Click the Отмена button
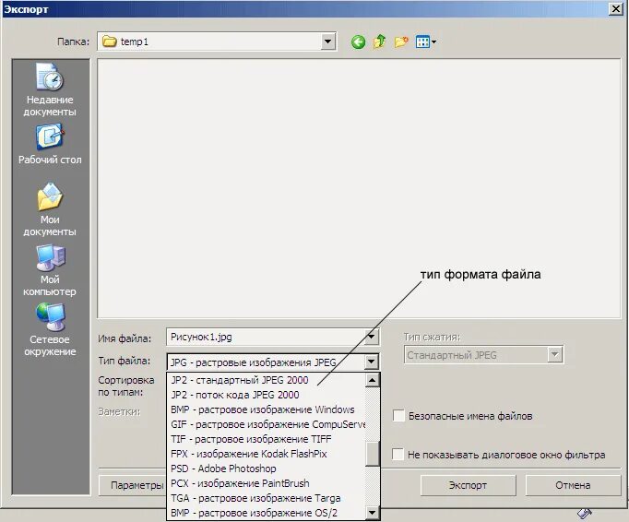 573,485
